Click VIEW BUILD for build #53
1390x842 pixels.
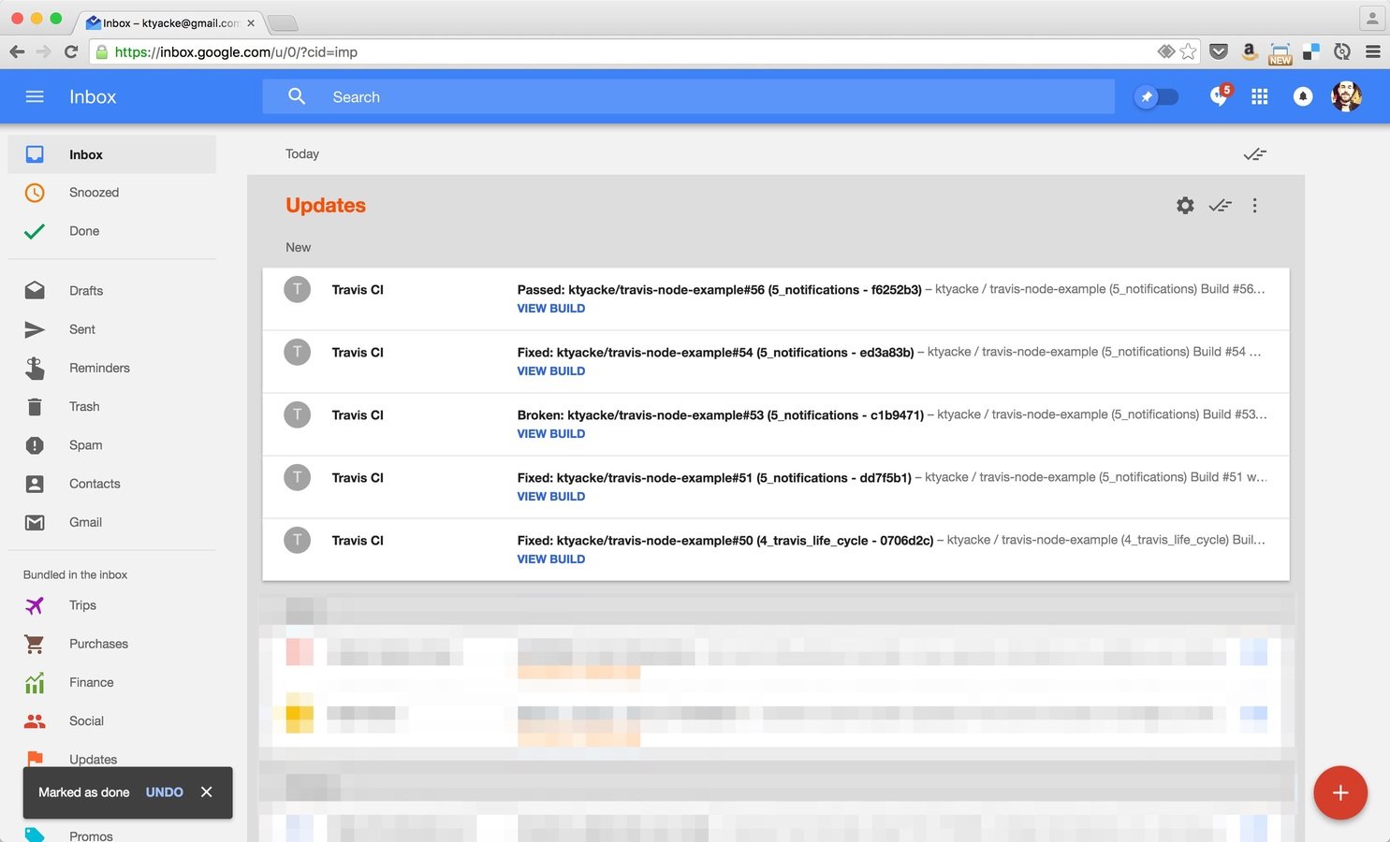(x=551, y=433)
